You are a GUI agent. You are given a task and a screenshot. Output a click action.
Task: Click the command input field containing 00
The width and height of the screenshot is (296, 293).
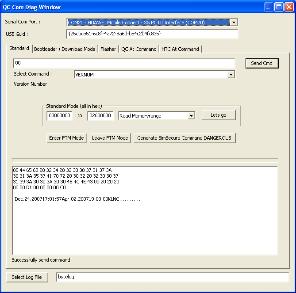(x=124, y=63)
